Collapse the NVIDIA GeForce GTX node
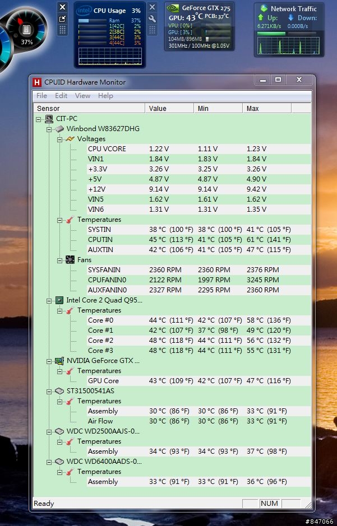 pos(49,361)
